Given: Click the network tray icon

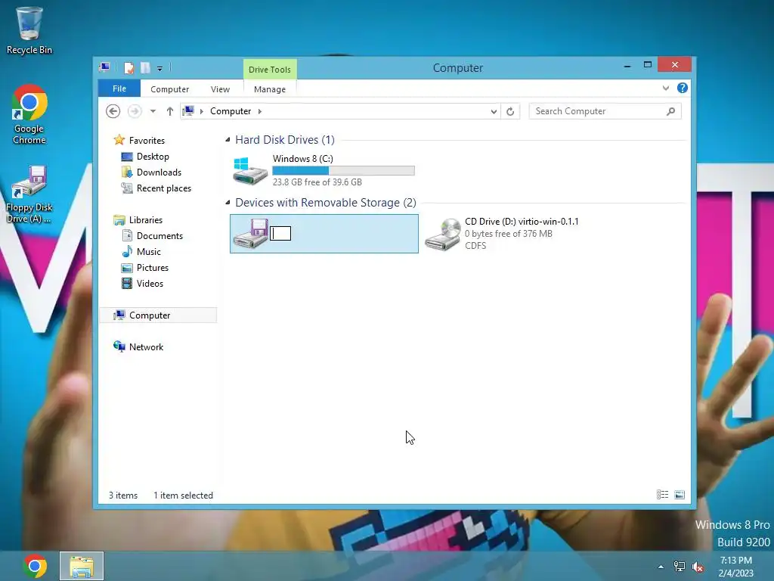Looking at the screenshot, I should 680,567.
